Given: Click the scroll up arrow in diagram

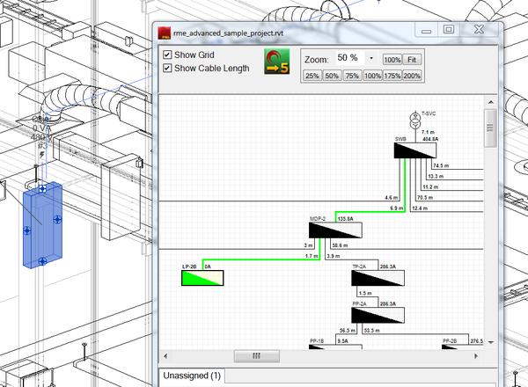Looking at the screenshot, I should pos(491,102).
